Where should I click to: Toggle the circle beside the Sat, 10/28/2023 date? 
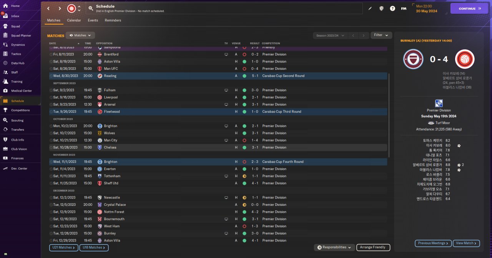coord(51,147)
